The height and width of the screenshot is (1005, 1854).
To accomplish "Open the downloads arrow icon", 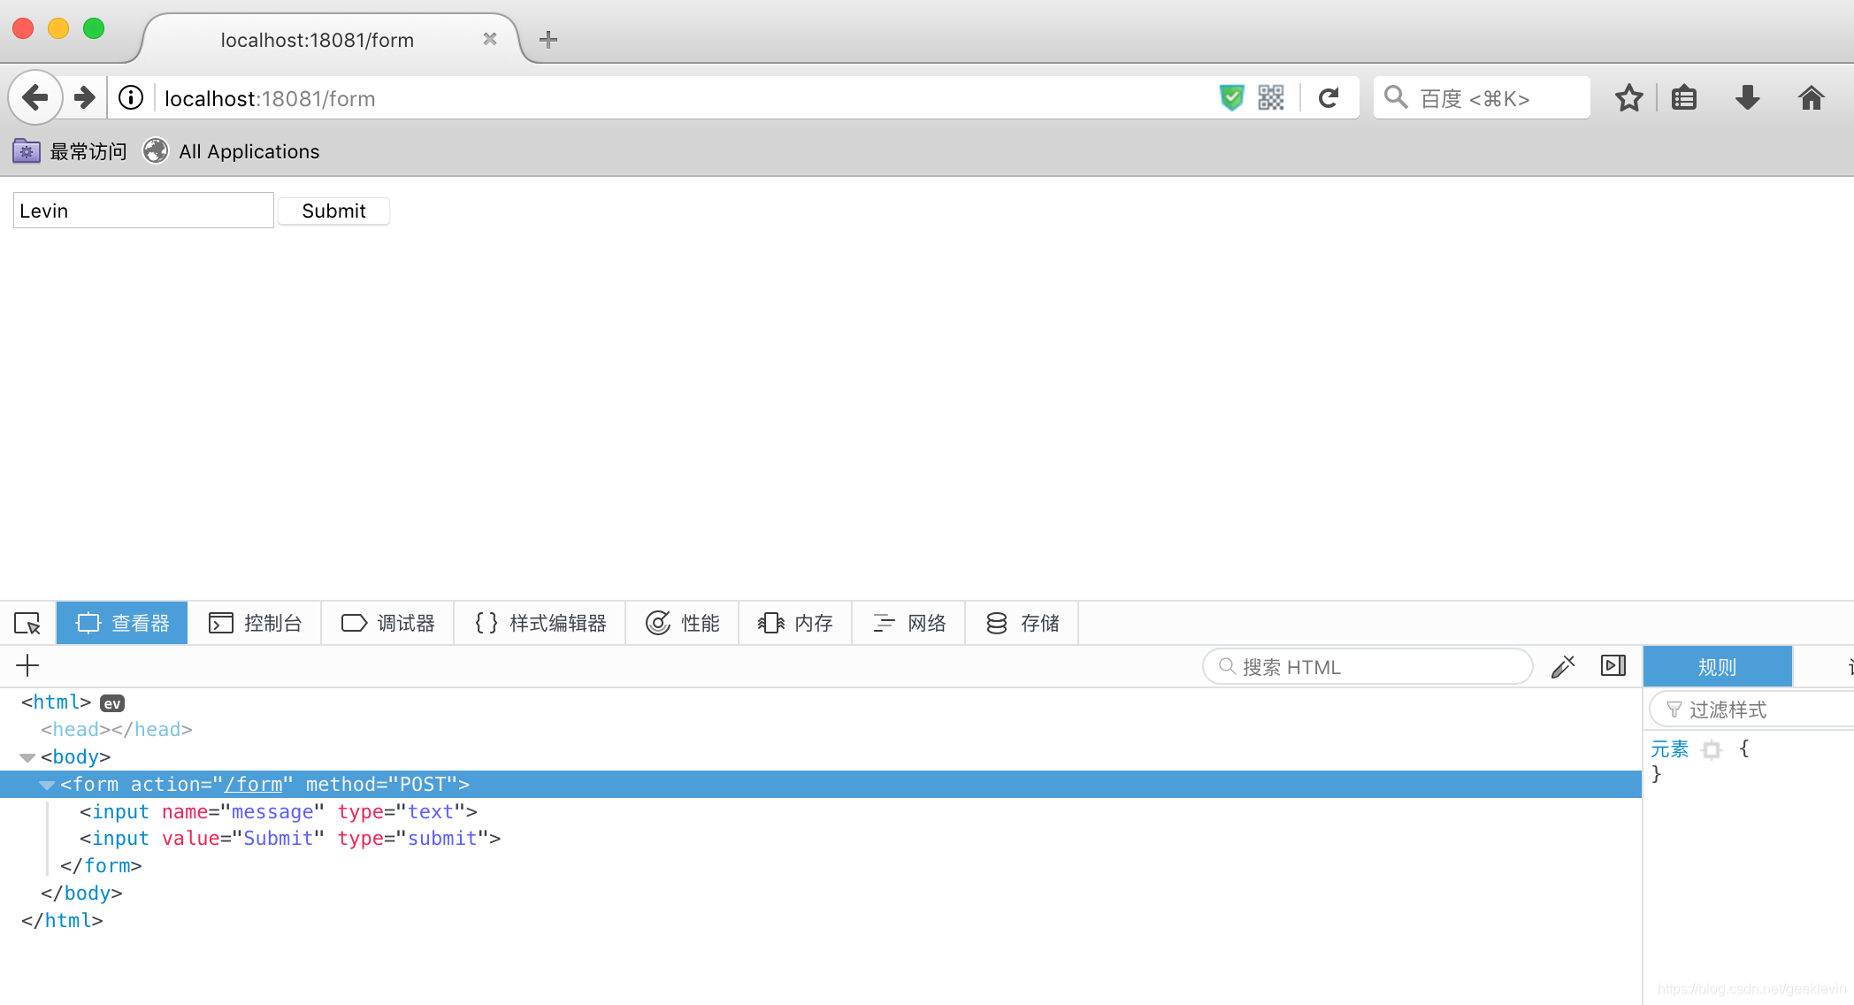I will pos(1747,98).
